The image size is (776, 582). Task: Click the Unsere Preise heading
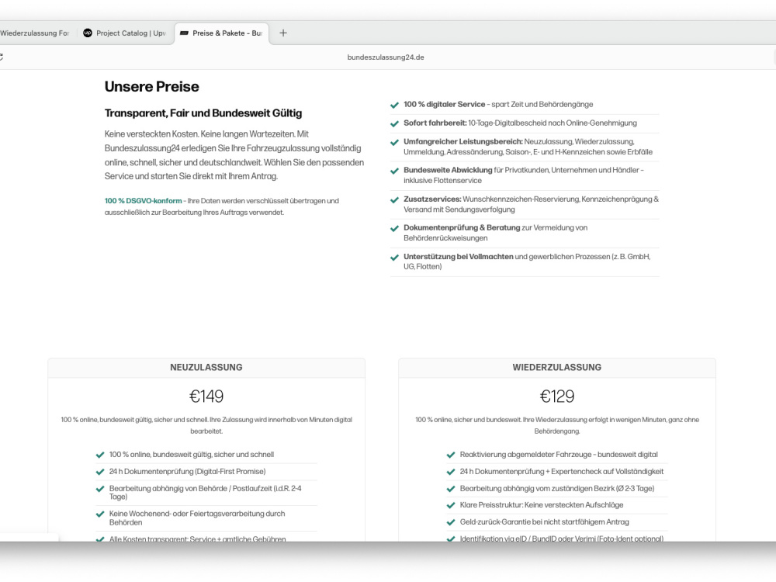click(152, 87)
